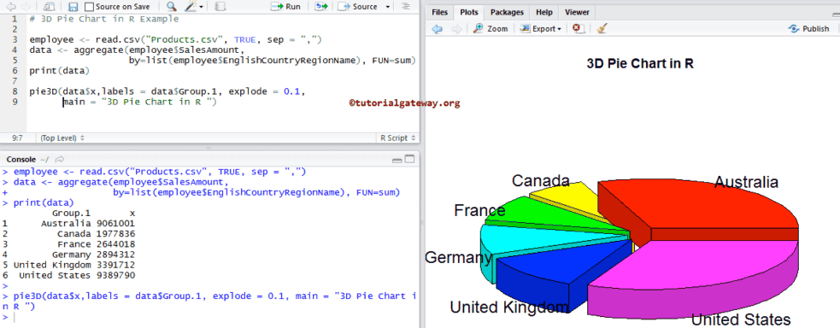
Task: Publish the plot
Action: [x=809, y=29]
